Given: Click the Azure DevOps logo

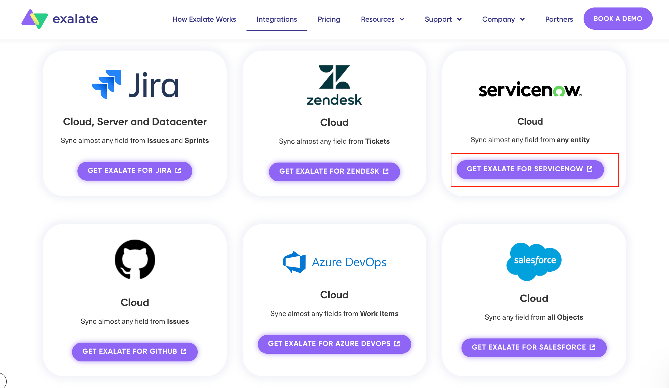Looking at the screenshot, I should click(x=334, y=262).
